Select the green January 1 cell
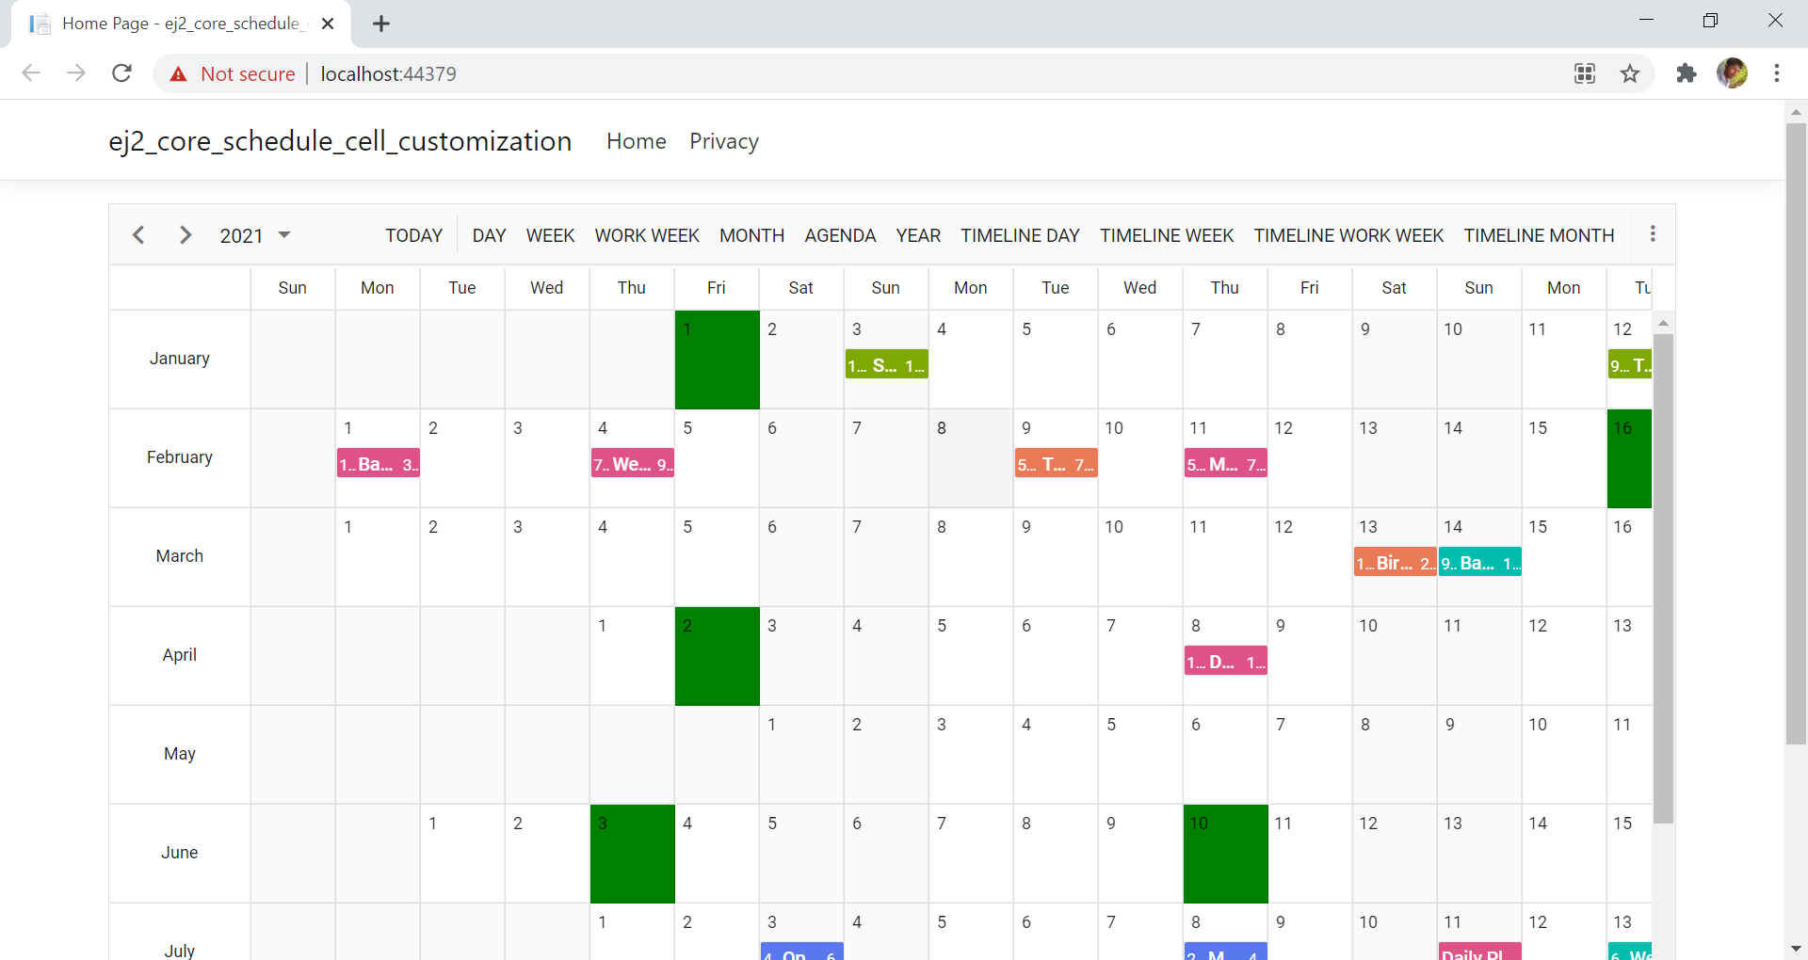Viewport: 1808px width, 960px height. coord(717,367)
